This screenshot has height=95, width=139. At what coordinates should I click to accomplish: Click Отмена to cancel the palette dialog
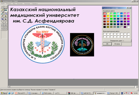click(x=117, y=44)
